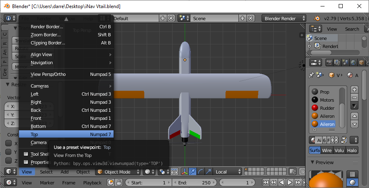Expand the RenderLayers tree item
This screenshot has width=369, height=188.
click(x=310, y=46)
